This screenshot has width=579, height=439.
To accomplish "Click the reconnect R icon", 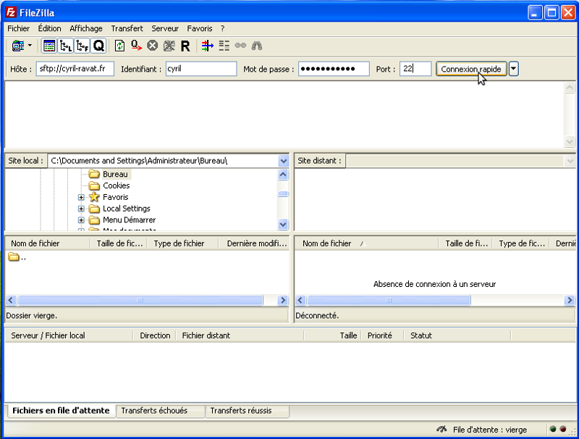I will (185, 46).
